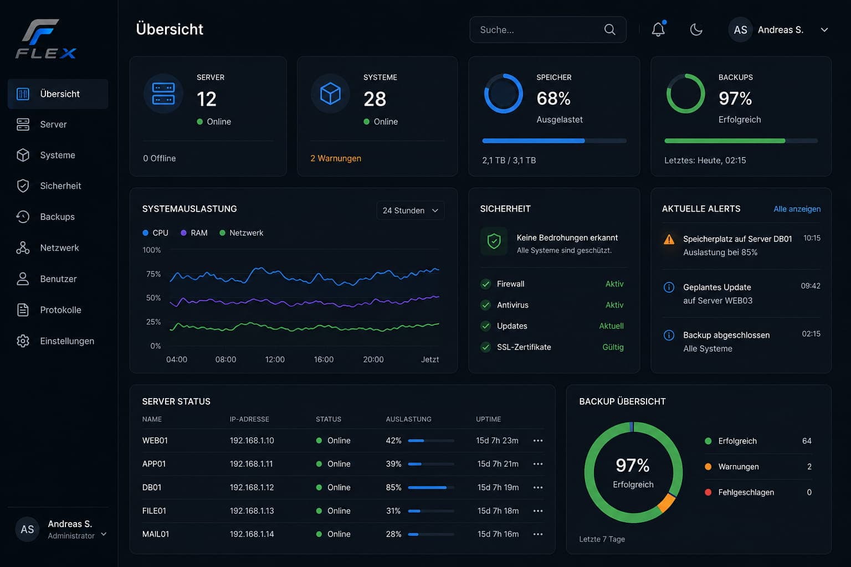The width and height of the screenshot is (851, 567).
Task: Click the 97% backup donut chart
Action: 633,472
